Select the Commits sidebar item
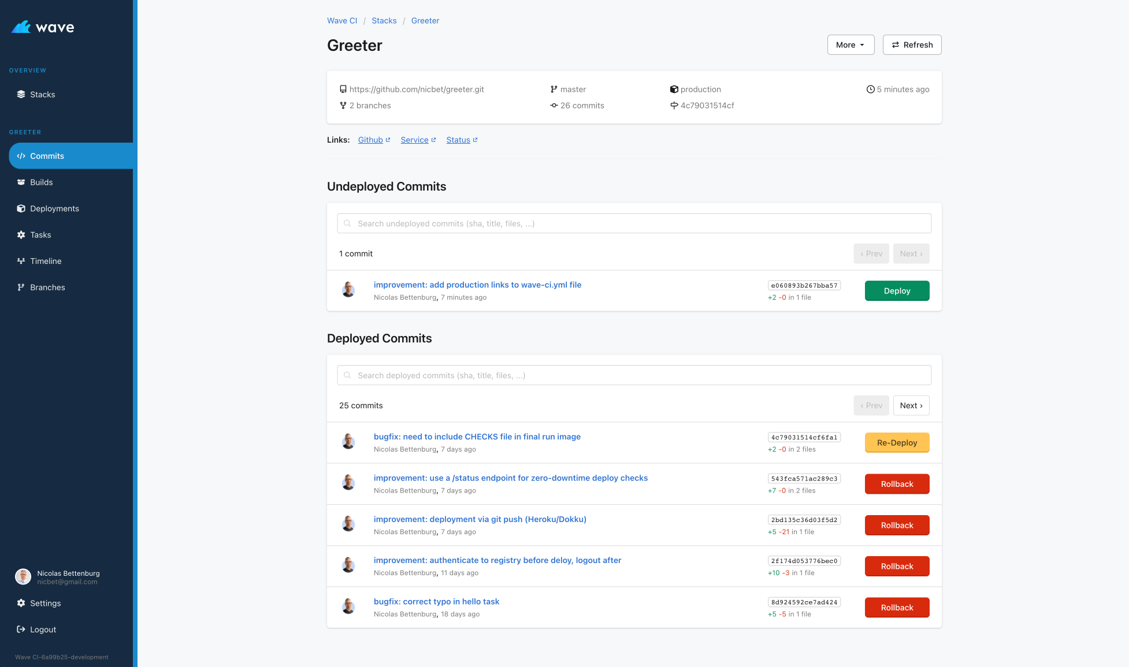This screenshot has width=1129, height=667. (47, 156)
